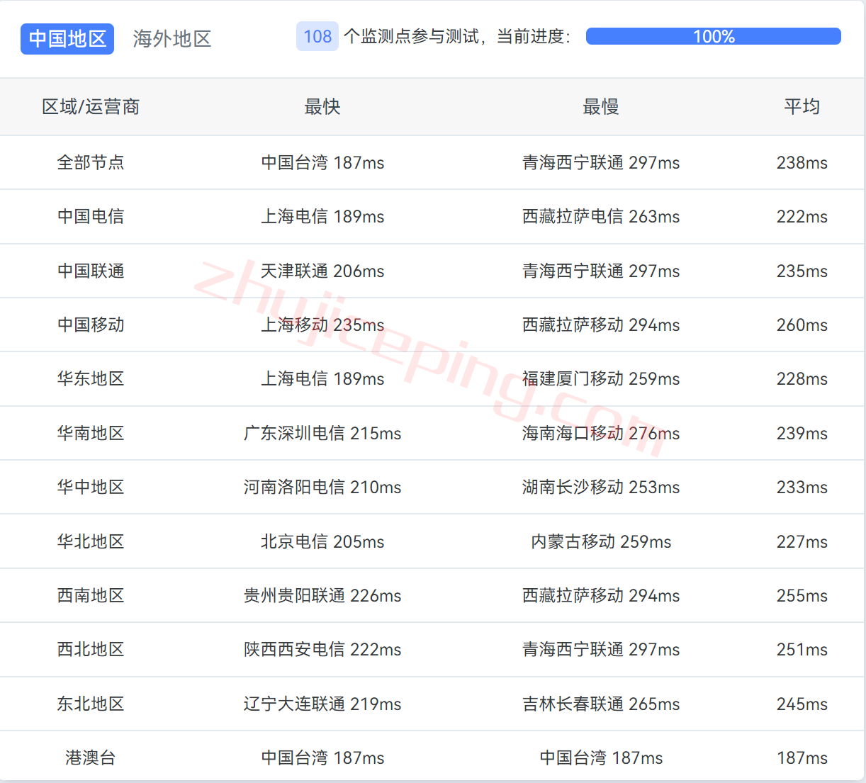Select the 中国移动 row label
Image resolution: width=866 pixels, height=783 pixels.
point(91,325)
